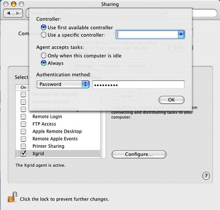220x210 pixels.
Task: Go back with the left arrow button
Action: pyautogui.click(x=8, y=13)
